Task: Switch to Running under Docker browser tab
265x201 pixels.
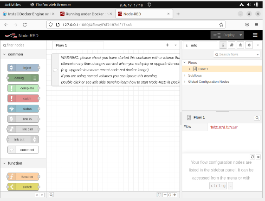Action: (x=86, y=14)
